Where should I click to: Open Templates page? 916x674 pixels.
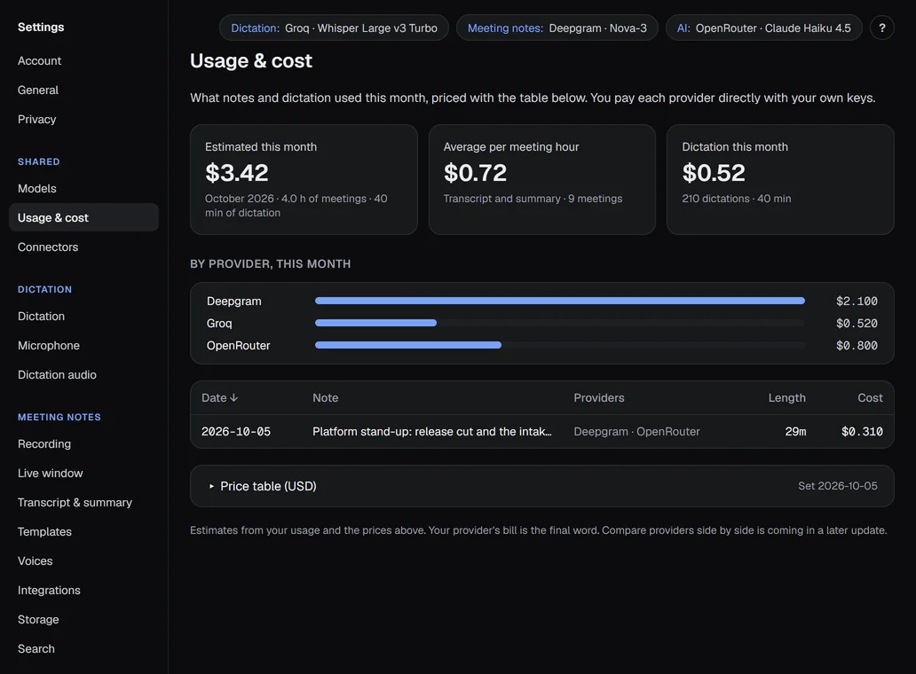pos(44,531)
